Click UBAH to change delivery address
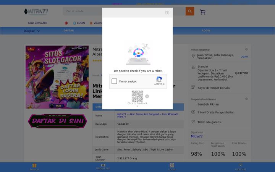The image size is (275, 172). coord(244,57)
